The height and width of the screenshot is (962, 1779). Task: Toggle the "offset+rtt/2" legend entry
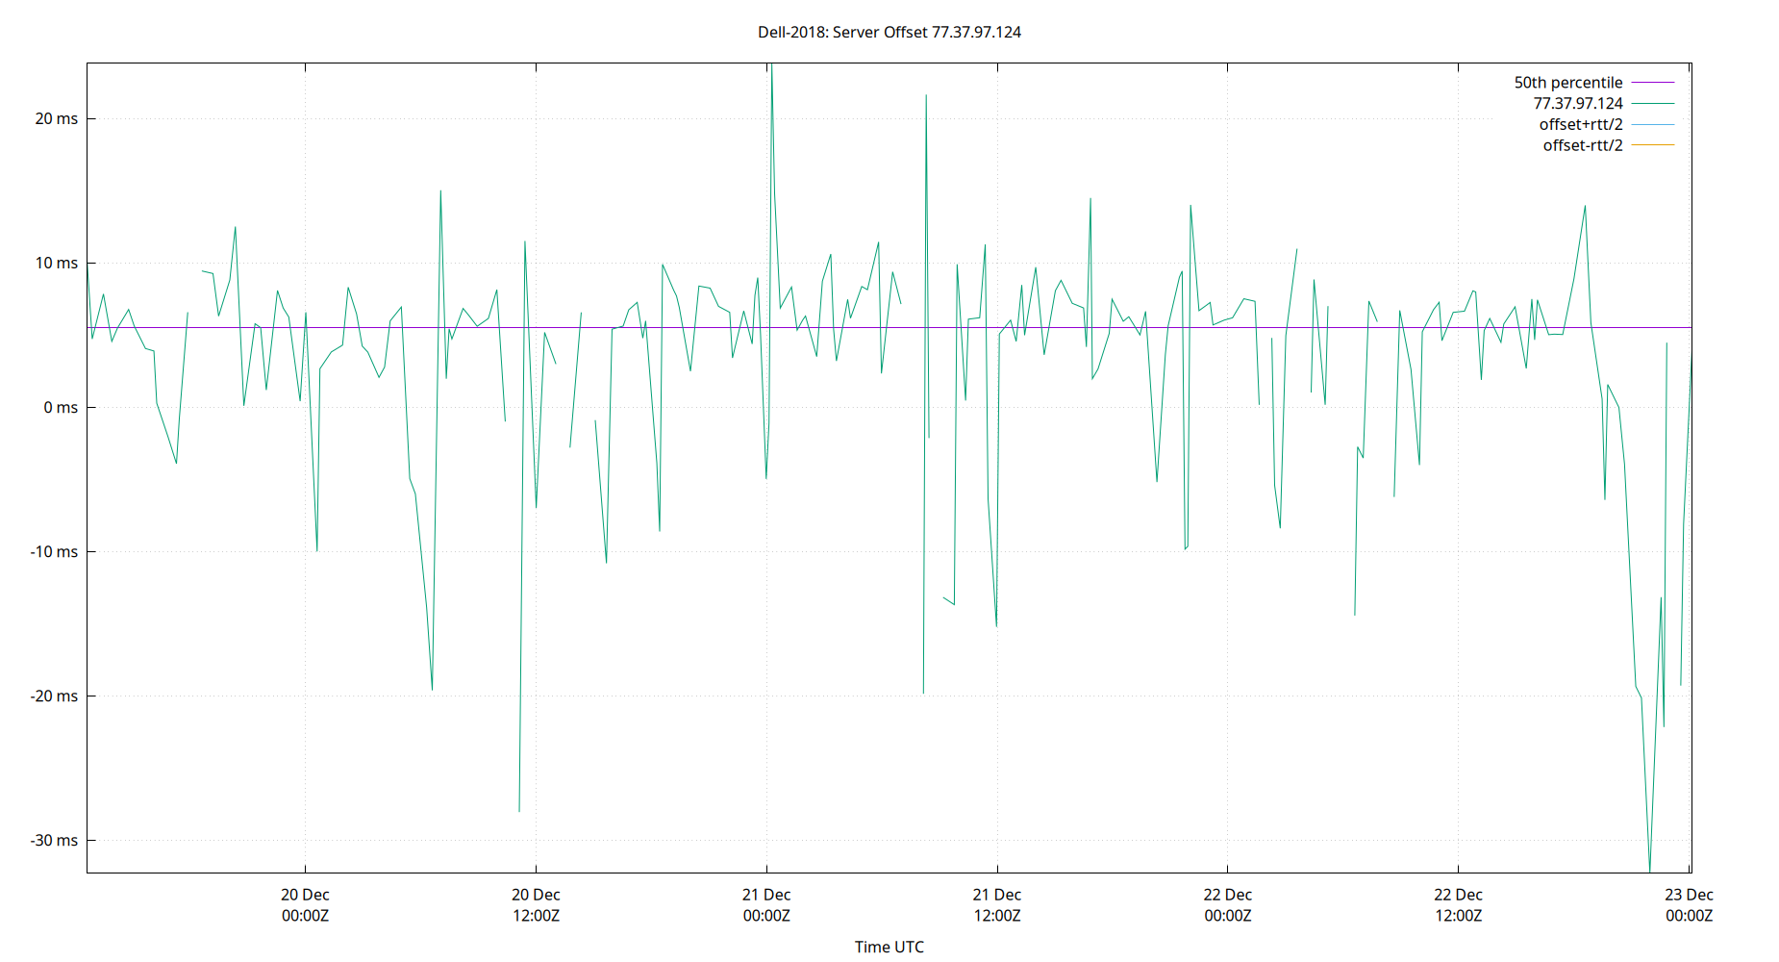(x=1581, y=123)
